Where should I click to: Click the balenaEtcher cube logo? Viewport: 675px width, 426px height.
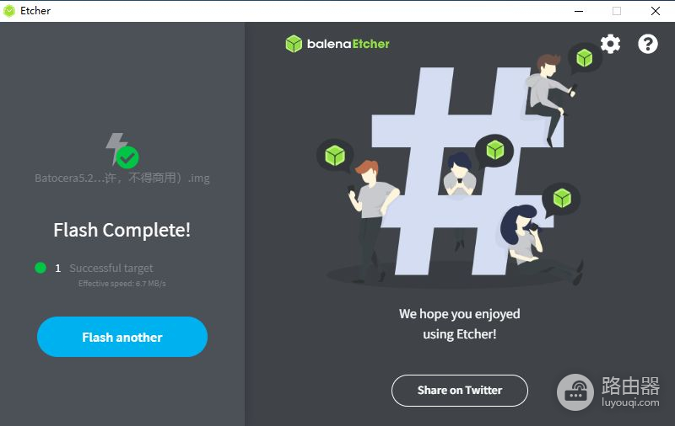294,44
